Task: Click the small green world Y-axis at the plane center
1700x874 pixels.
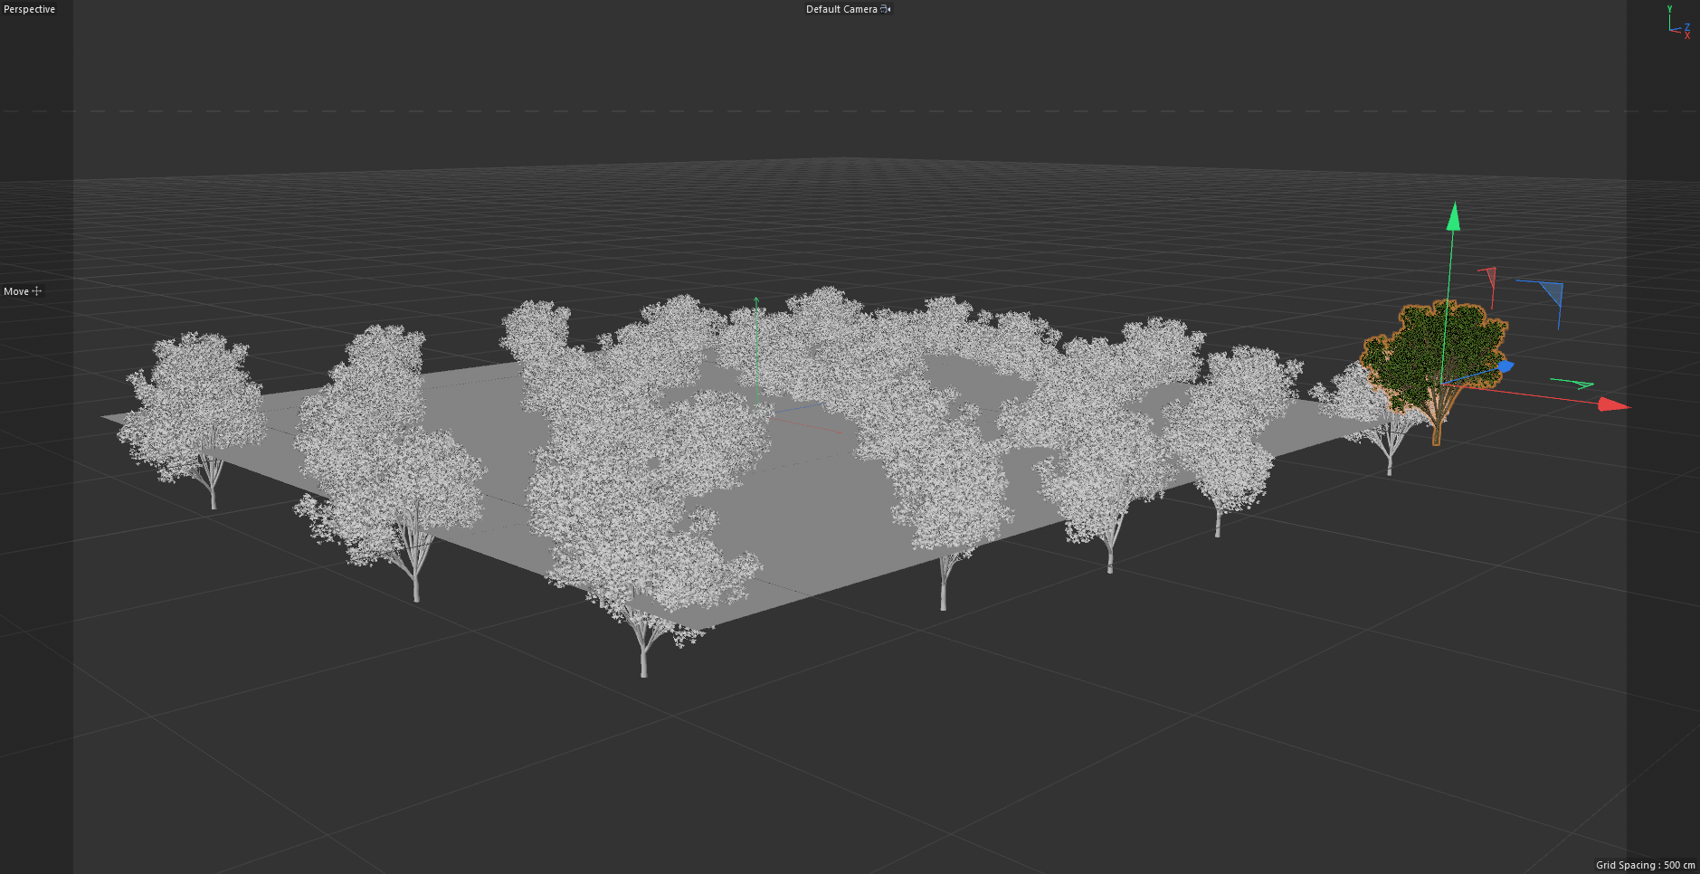Action: [756, 344]
